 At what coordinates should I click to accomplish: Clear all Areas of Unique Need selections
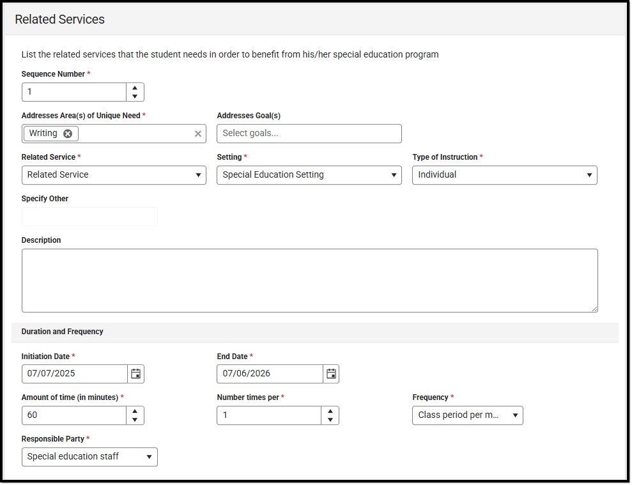[198, 134]
